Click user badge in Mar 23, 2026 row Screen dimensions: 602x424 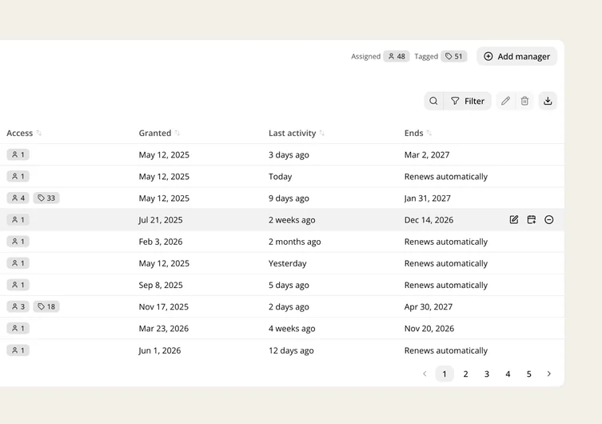[x=18, y=328]
